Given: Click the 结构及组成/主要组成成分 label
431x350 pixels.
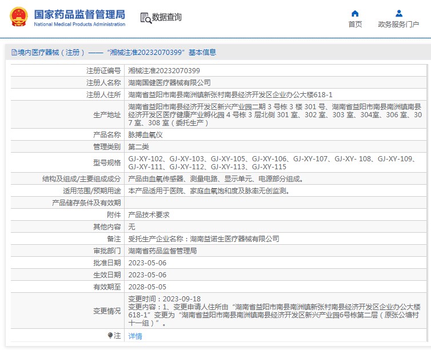Looking at the screenshot, I should pos(81,179).
